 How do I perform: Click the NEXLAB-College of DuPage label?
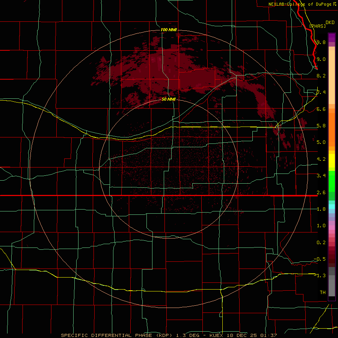tap(300, 4)
